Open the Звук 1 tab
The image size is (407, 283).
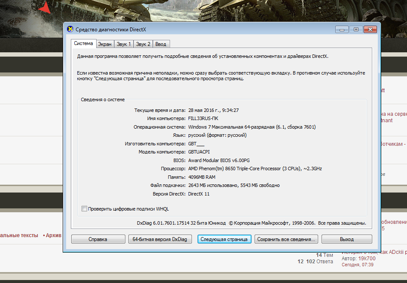(124, 44)
